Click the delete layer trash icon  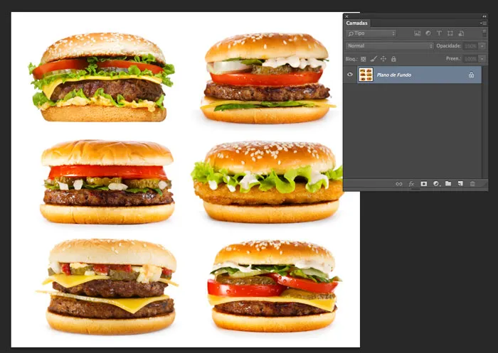(x=472, y=184)
